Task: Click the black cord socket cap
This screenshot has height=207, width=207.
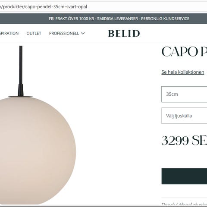Action: coord(21,90)
